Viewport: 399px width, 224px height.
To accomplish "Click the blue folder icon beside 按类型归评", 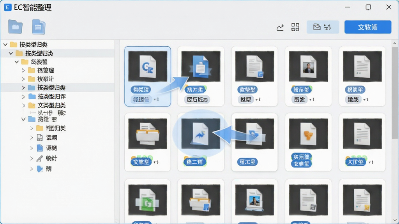I will point(32,96).
